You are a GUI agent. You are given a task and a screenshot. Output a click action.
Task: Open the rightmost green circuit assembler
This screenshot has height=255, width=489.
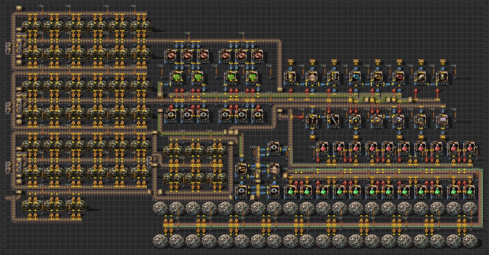tap(252, 76)
